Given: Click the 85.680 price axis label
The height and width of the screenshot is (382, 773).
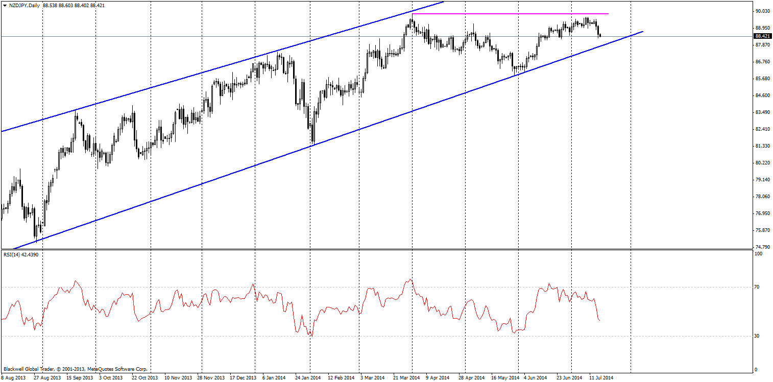Looking at the screenshot, I should (x=762, y=79).
